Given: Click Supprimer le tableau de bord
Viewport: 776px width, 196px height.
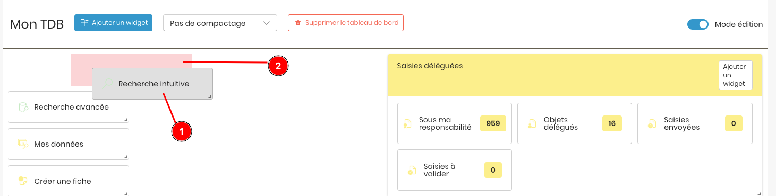Looking at the screenshot, I should click(346, 23).
